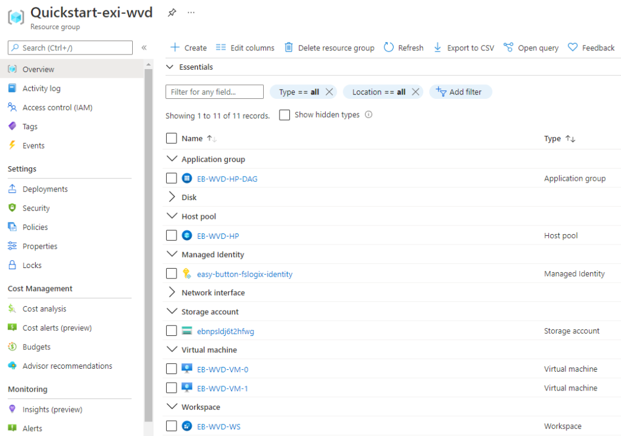Click the Add filter funnel icon

click(441, 92)
